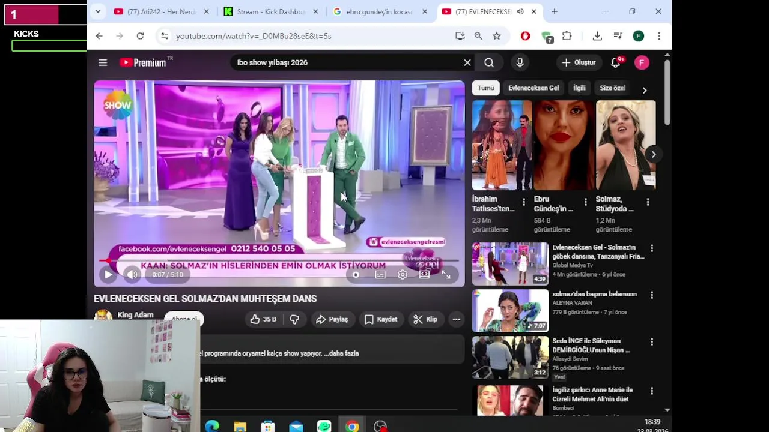Save video with Kaydet button

(x=381, y=319)
